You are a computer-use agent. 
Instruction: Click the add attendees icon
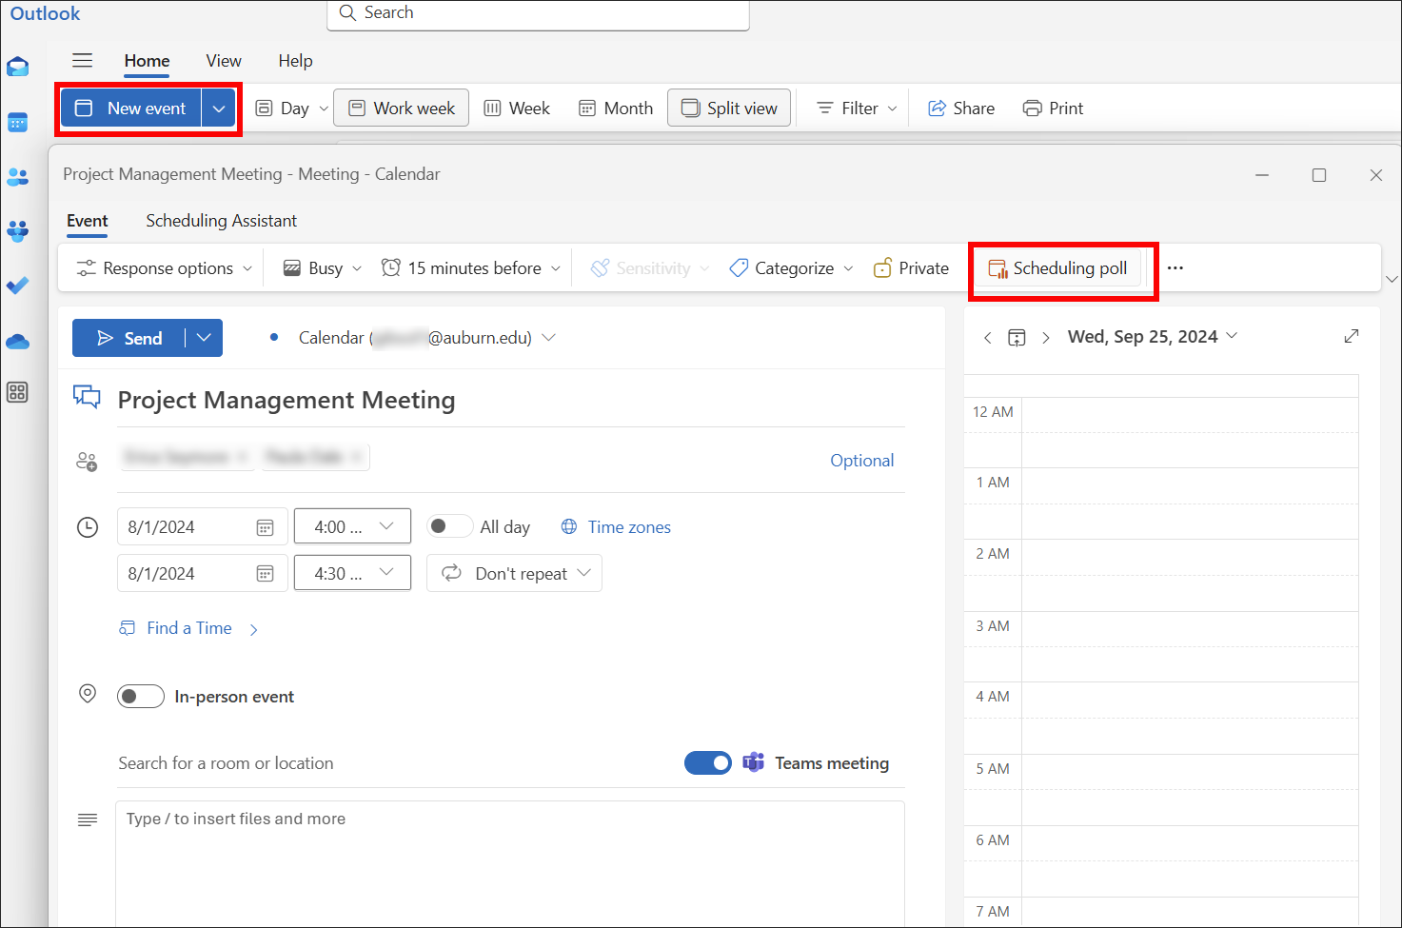[87, 462]
